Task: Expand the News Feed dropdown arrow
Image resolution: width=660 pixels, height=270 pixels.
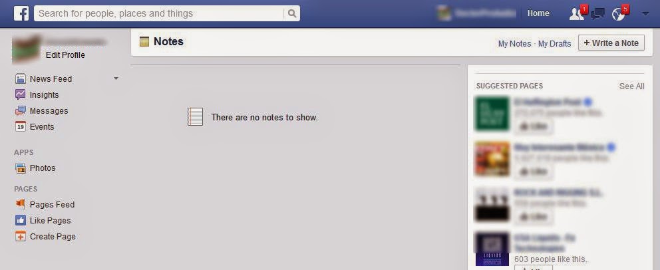Action: 116,78
